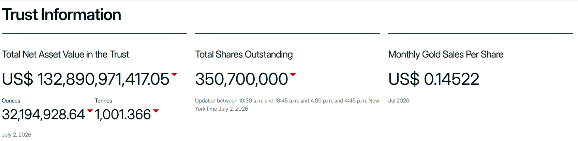Click the 32,194,928.64 ounces figure
578x141 pixels.
pyautogui.click(x=43, y=114)
